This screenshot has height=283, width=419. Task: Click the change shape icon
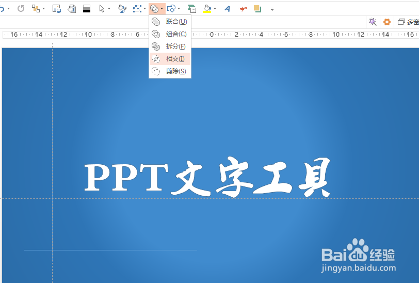[x=171, y=9]
